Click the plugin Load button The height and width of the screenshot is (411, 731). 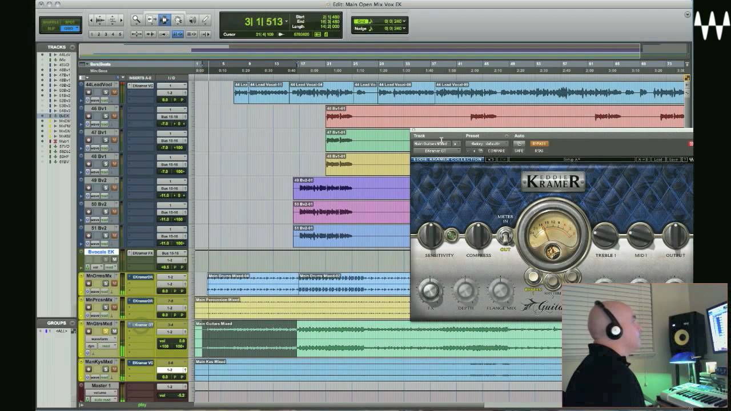point(658,159)
